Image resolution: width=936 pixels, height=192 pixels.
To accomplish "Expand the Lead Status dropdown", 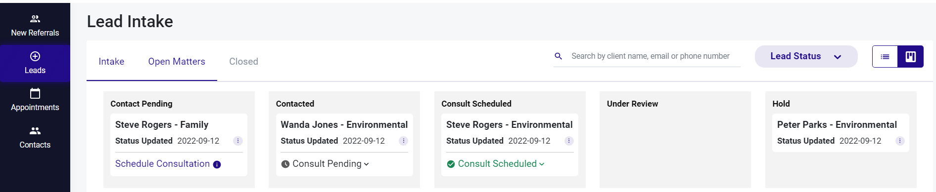I will point(806,56).
